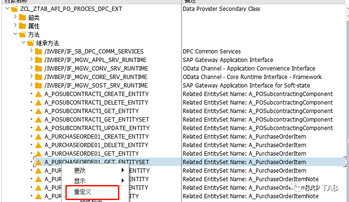Select method A_POSUBCONTRACTI_CREATE_ENTITY
Viewport: 349px width, 202px height.
coord(97,94)
